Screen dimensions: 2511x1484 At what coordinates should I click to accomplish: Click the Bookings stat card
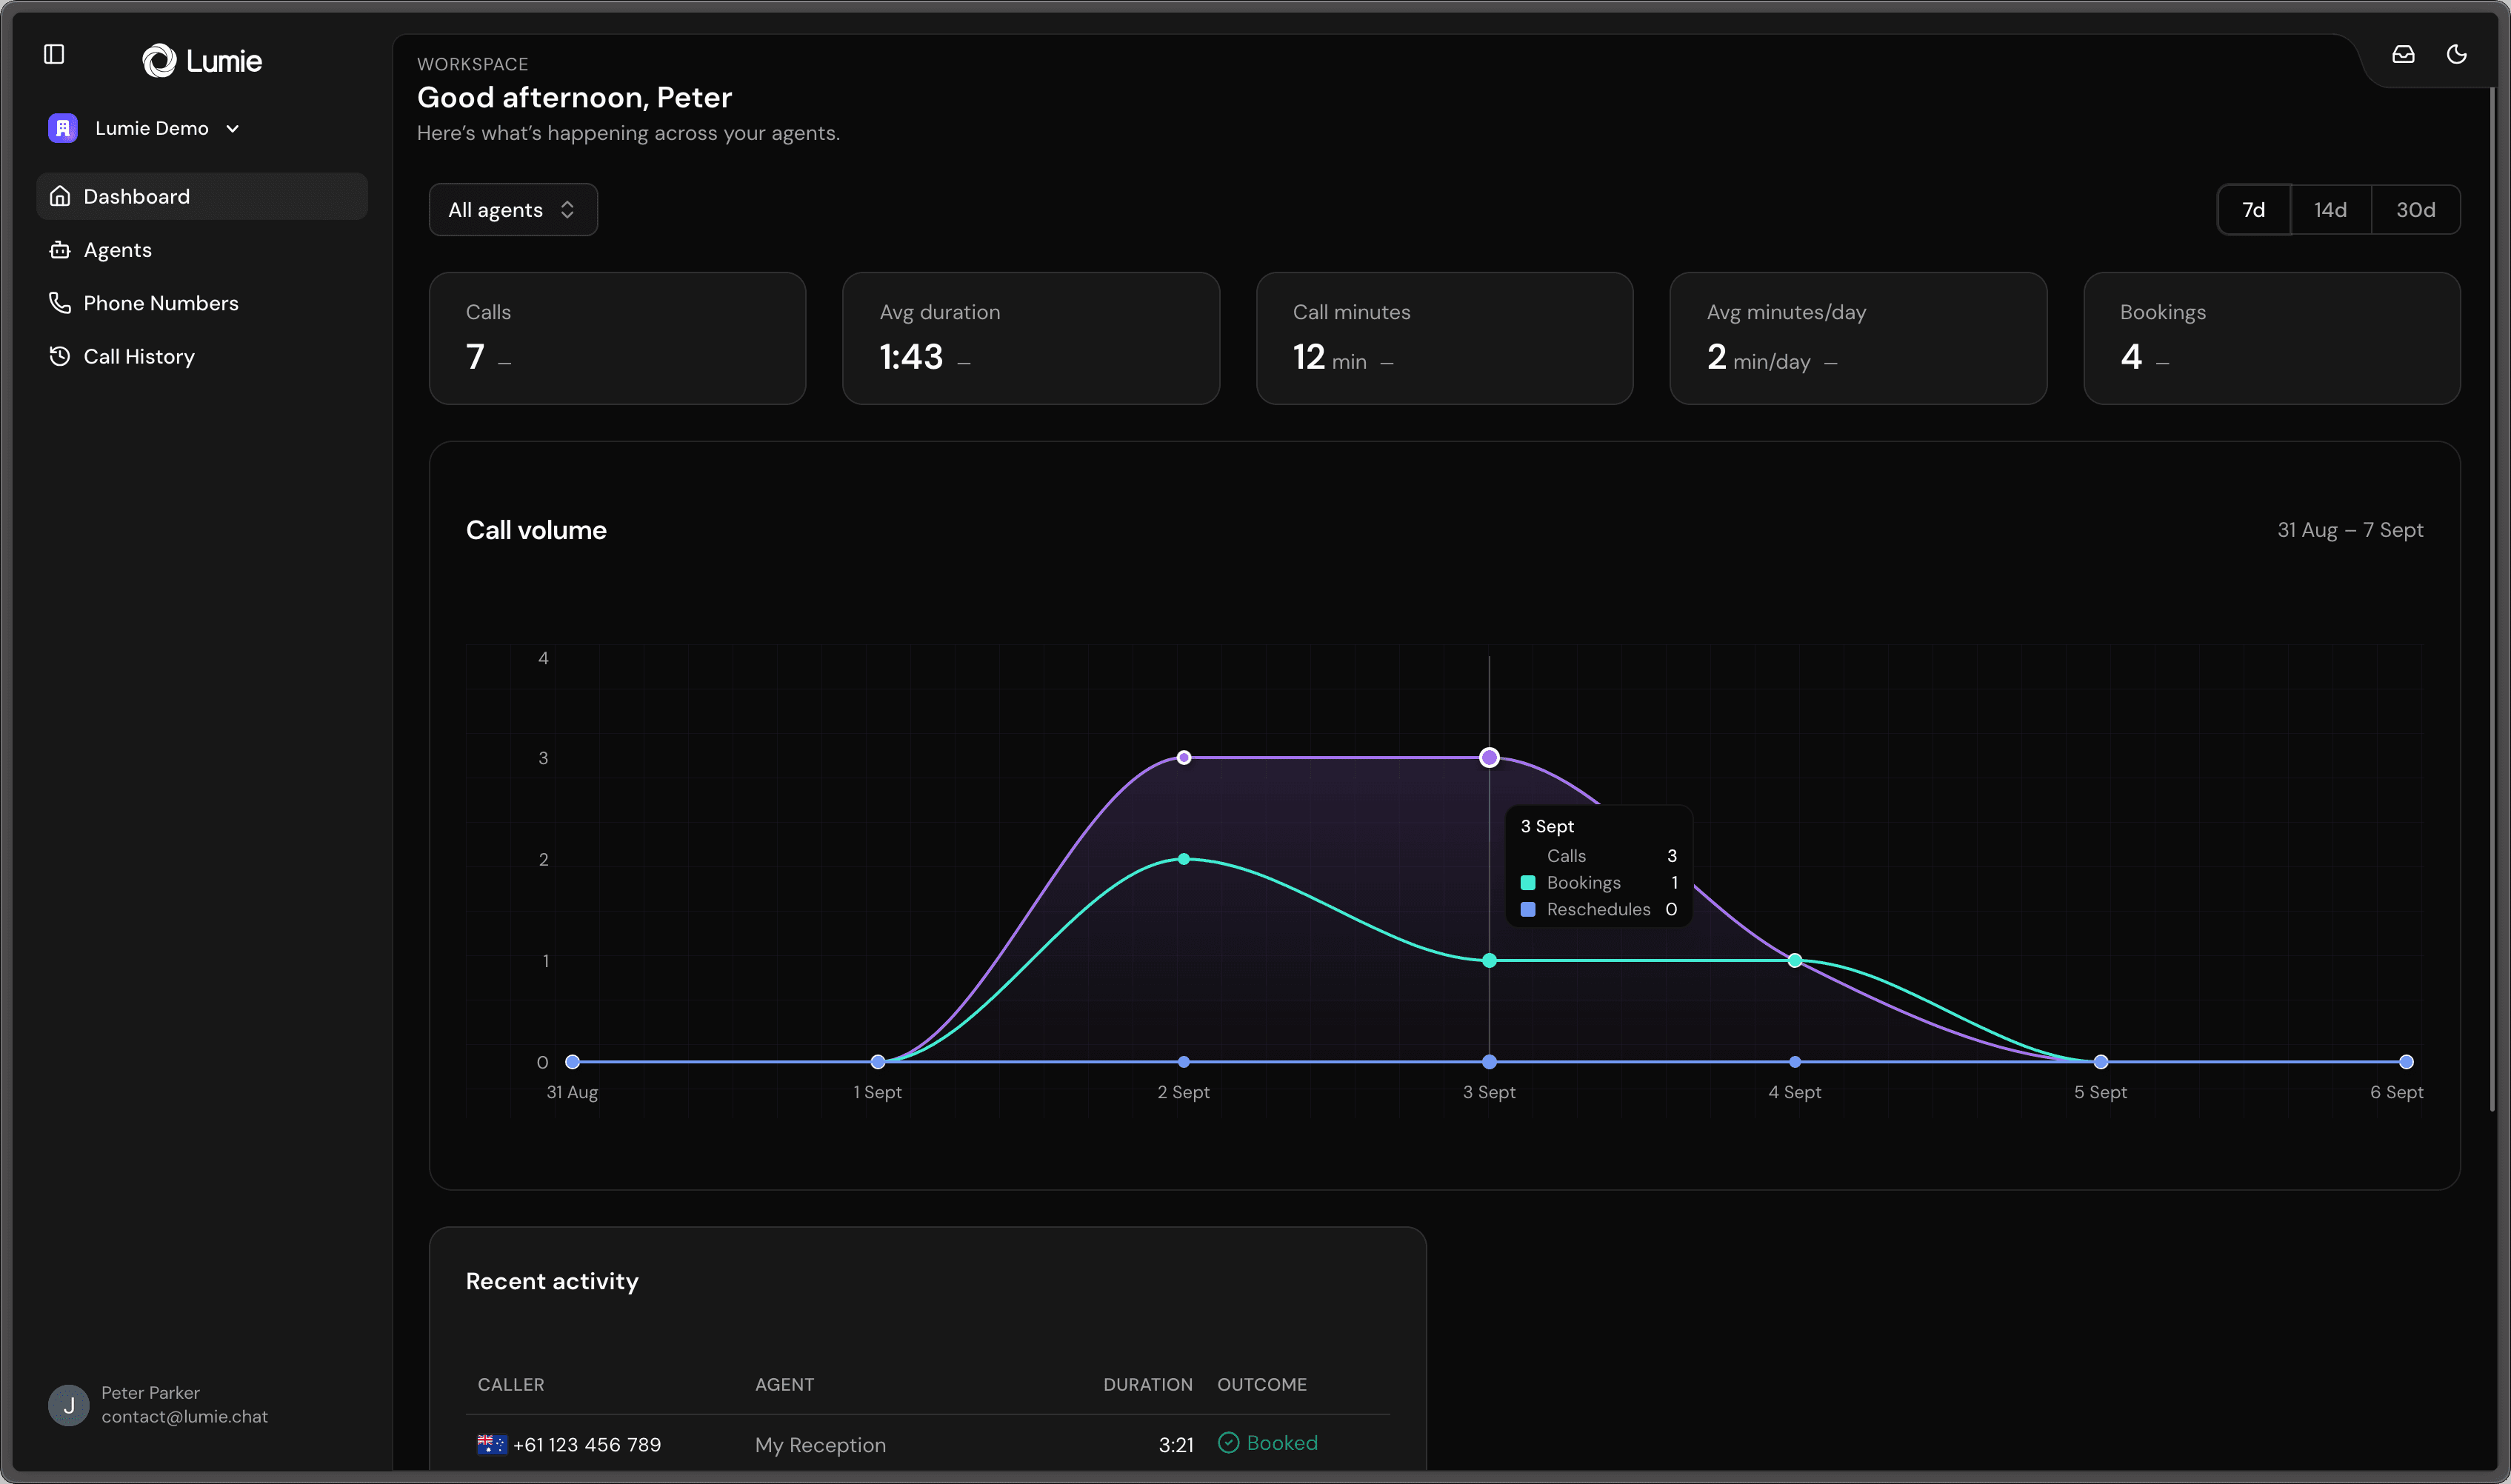(x=2271, y=338)
